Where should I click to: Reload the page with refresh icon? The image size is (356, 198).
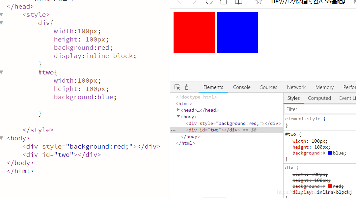[209, 2]
